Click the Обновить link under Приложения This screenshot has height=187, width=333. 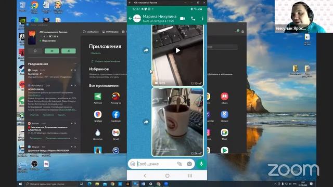(96, 53)
